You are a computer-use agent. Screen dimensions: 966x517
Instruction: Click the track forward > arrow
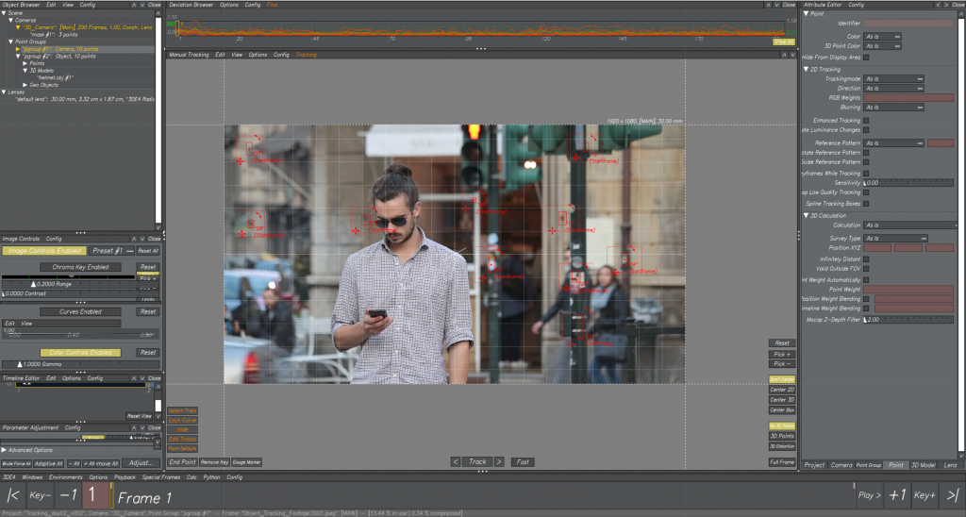(x=499, y=462)
